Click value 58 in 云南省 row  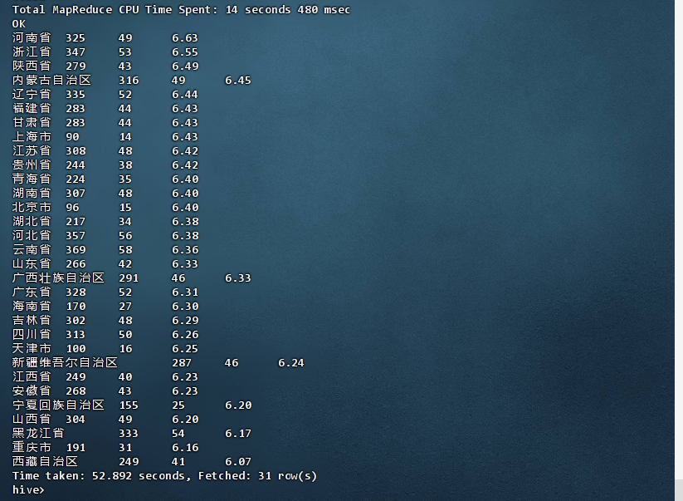coord(125,249)
